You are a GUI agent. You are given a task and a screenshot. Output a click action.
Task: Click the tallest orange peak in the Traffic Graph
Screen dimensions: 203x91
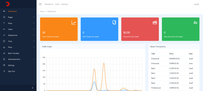(104, 63)
